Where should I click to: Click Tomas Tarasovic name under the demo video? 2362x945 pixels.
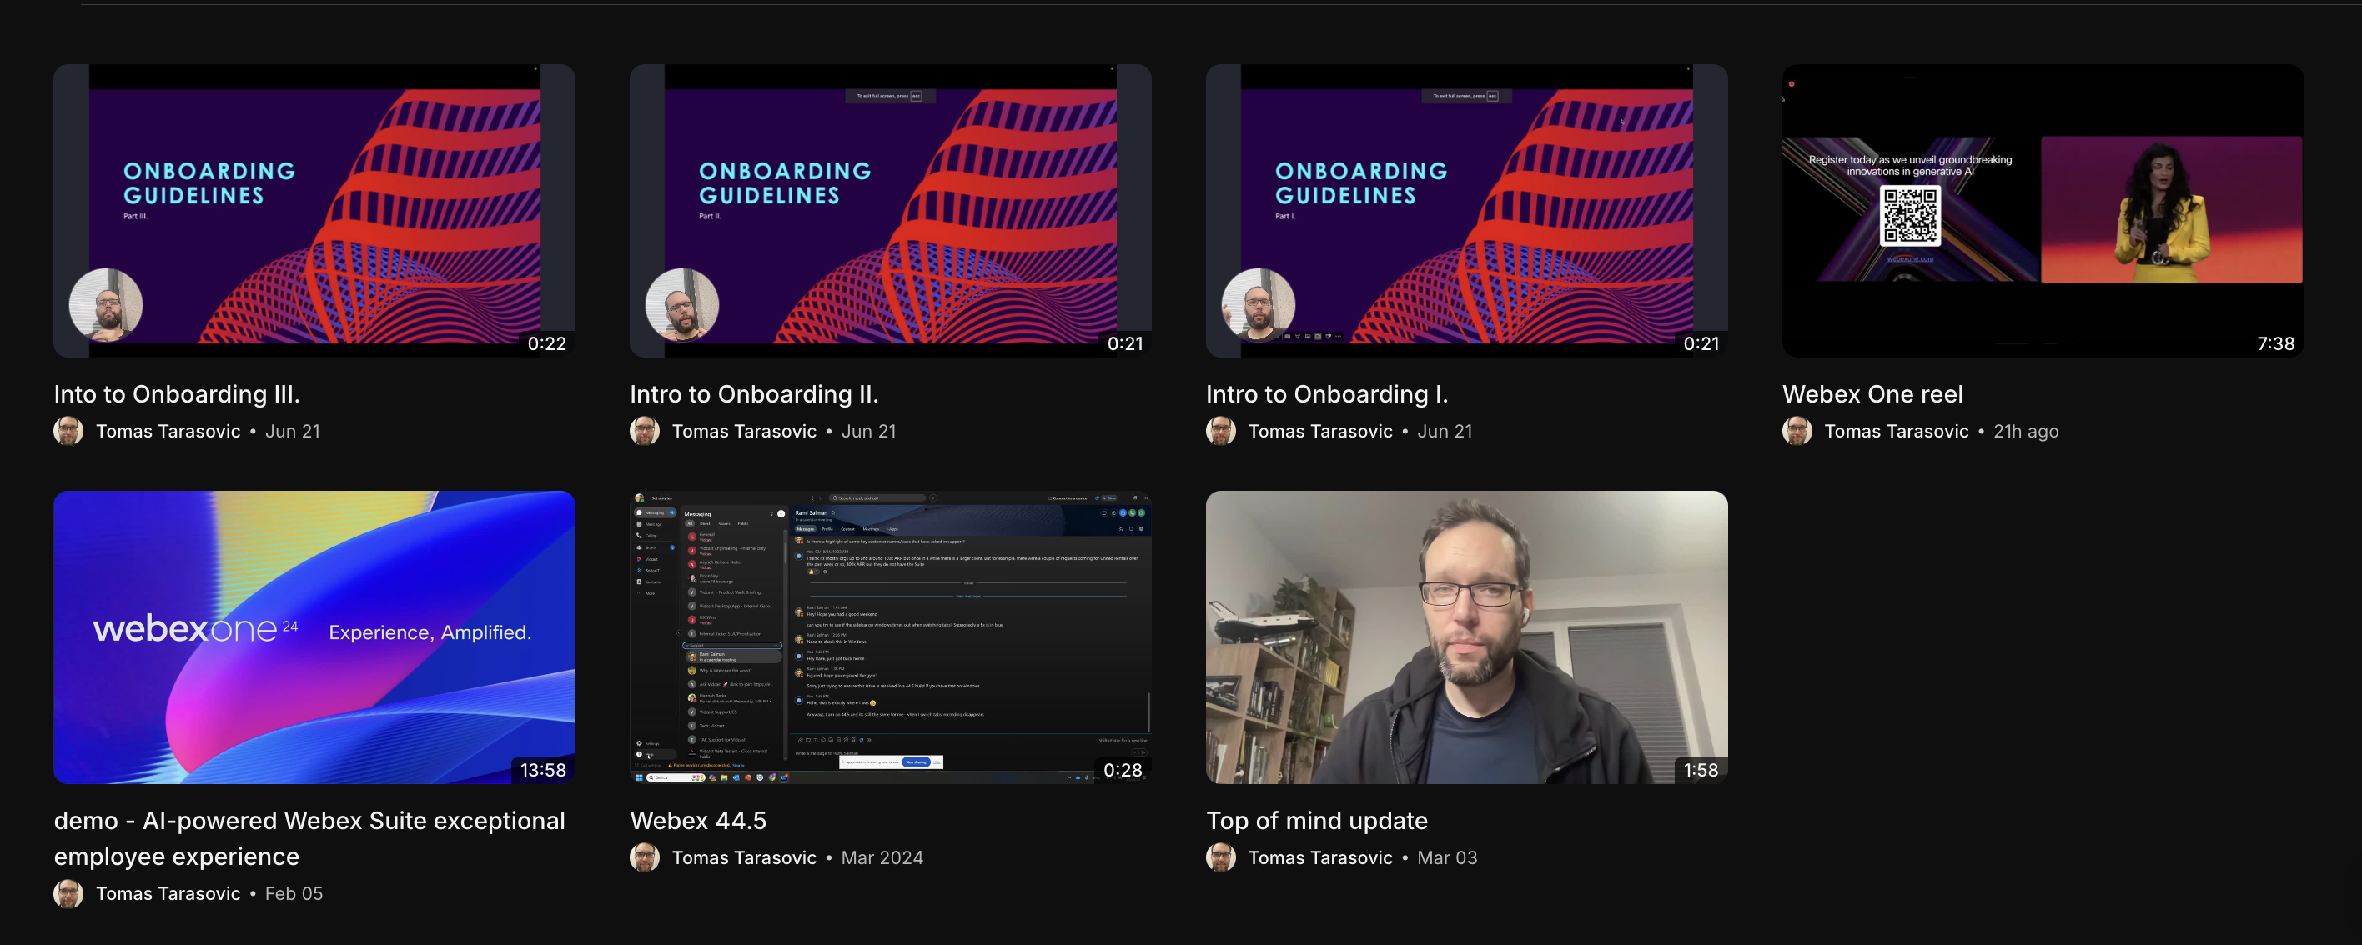click(x=168, y=893)
